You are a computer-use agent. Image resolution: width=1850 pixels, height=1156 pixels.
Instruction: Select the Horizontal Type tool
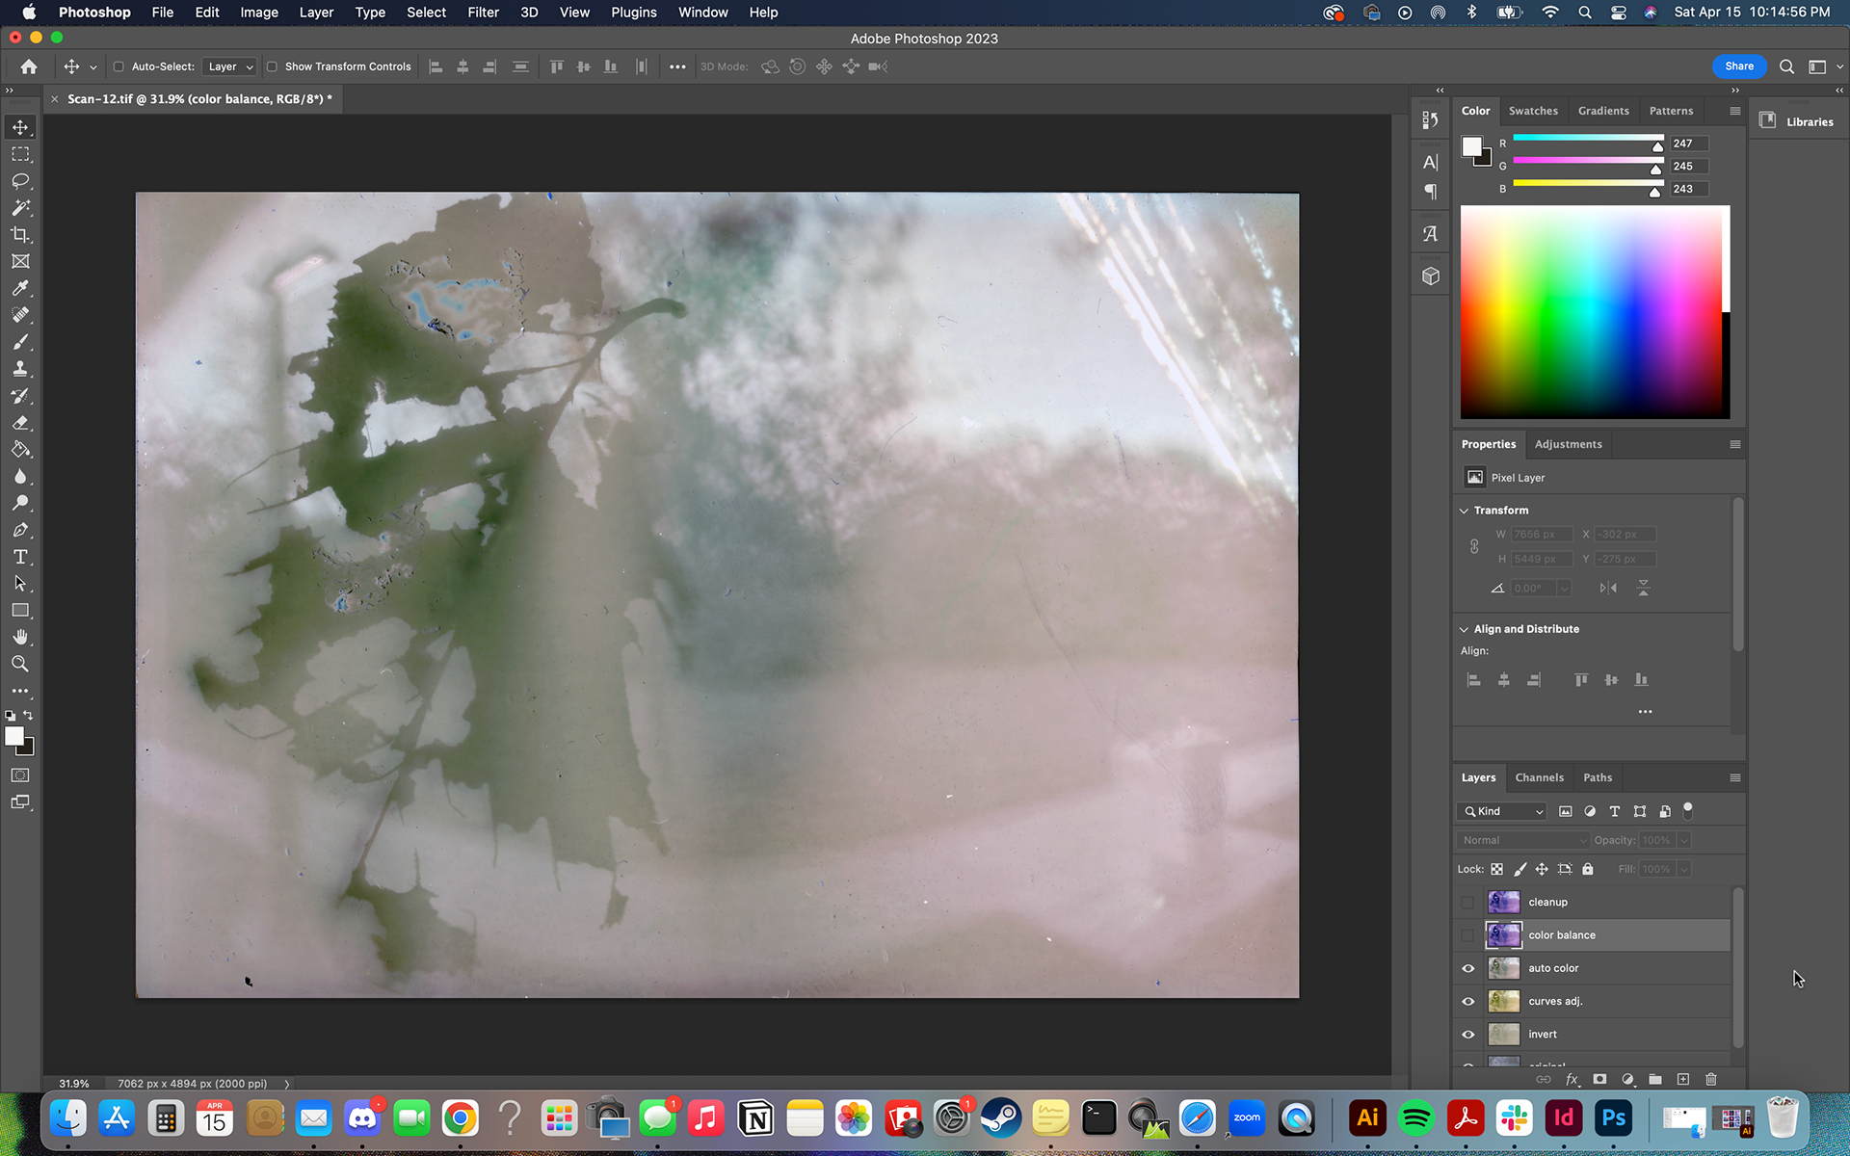(x=20, y=556)
